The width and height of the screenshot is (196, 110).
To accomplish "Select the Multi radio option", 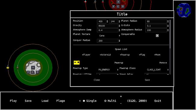I will point(110,101).
